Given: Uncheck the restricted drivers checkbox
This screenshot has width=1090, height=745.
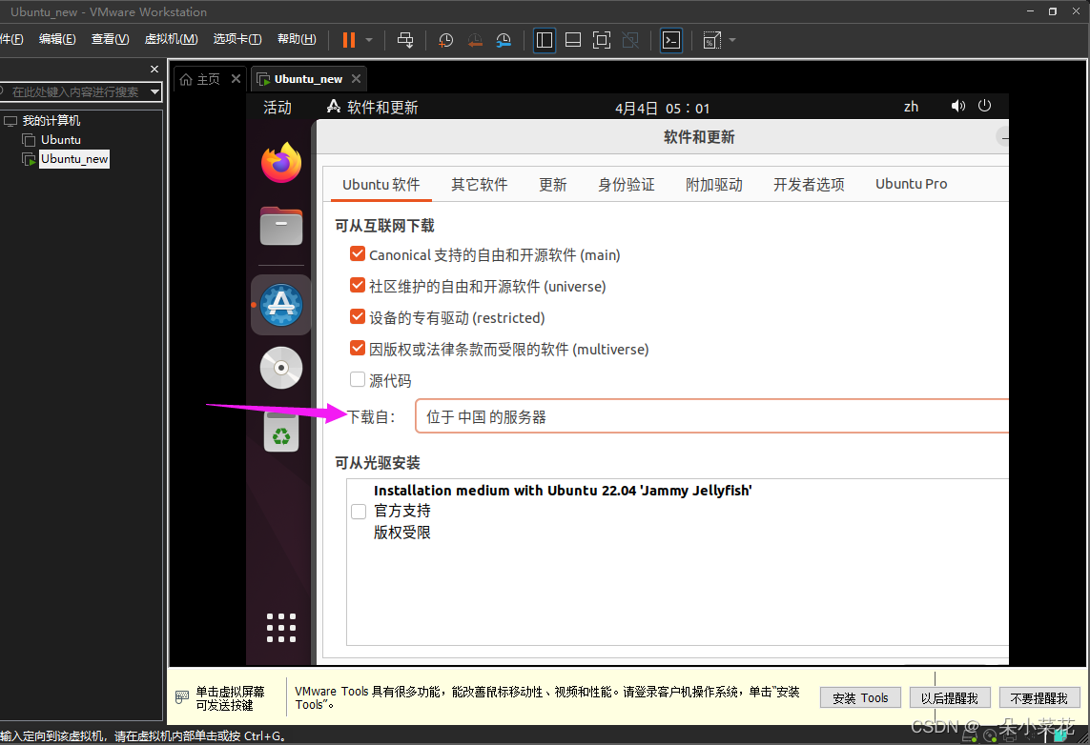Looking at the screenshot, I should click(x=358, y=316).
